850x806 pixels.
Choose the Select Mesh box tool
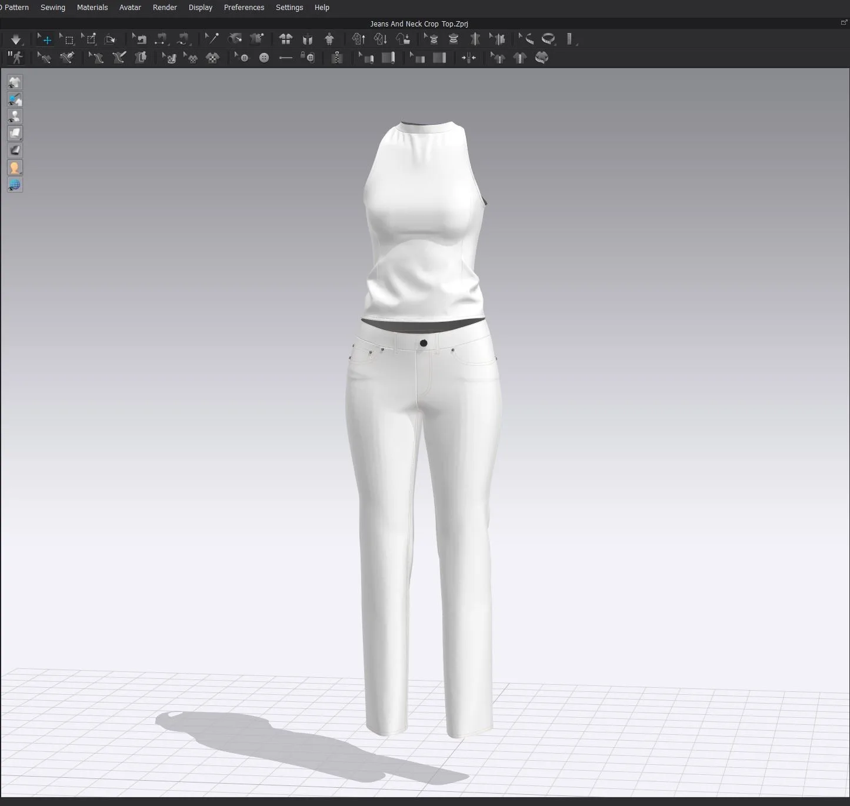click(66, 39)
